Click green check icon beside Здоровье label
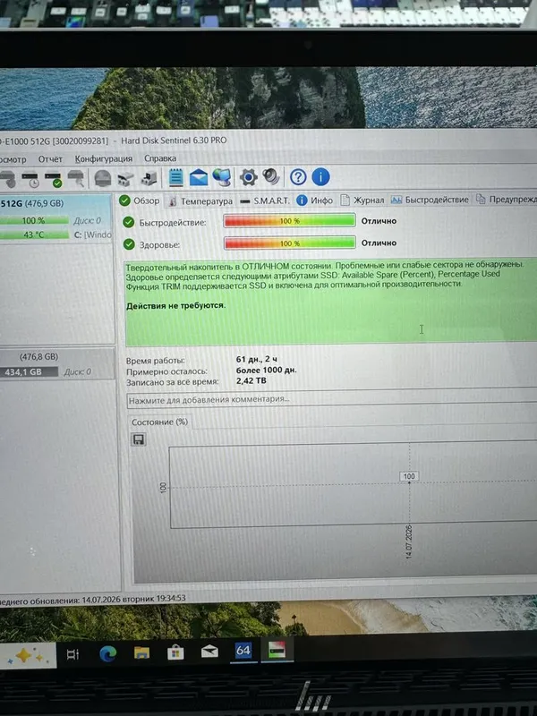Image resolution: width=537 pixels, height=716 pixels. pyautogui.click(x=129, y=244)
